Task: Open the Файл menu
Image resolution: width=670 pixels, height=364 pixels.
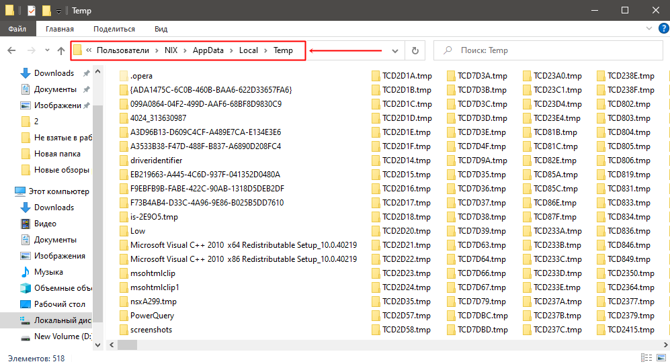Action: tap(17, 29)
